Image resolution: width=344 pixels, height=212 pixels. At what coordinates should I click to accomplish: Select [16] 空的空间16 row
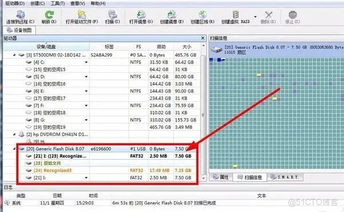point(102,84)
